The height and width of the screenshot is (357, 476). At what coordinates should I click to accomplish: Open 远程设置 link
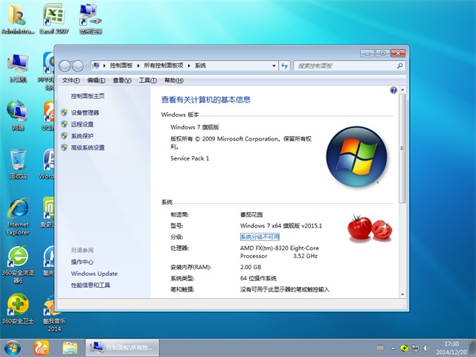pyautogui.click(x=83, y=124)
